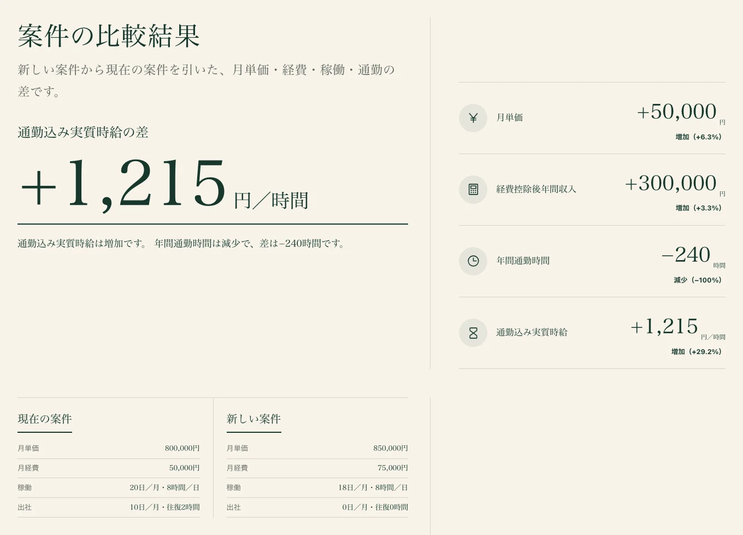Click the 経費控除後年間収入 label
The image size is (743, 535).
tap(536, 189)
